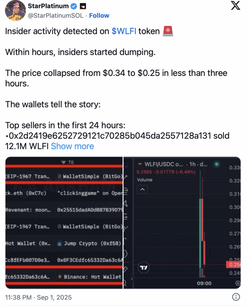This screenshot has width=247, height=306.
Task: Collapse the Volume indicator chevron
Action: pyautogui.click(x=143, y=189)
